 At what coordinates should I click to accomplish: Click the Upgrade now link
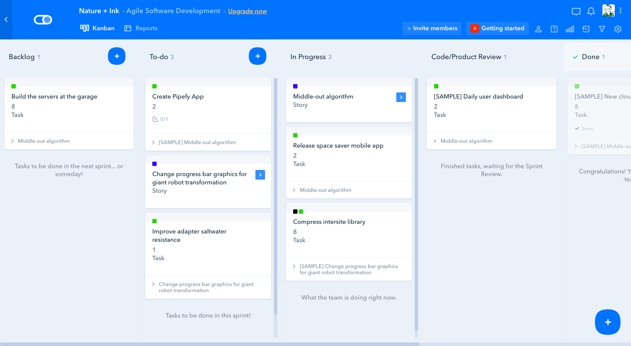(x=247, y=11)
